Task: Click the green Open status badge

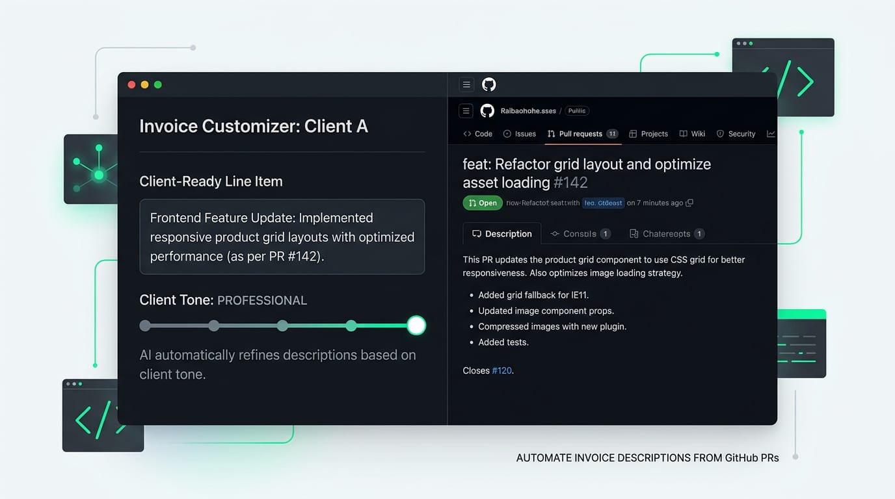Action: point(482,203)
